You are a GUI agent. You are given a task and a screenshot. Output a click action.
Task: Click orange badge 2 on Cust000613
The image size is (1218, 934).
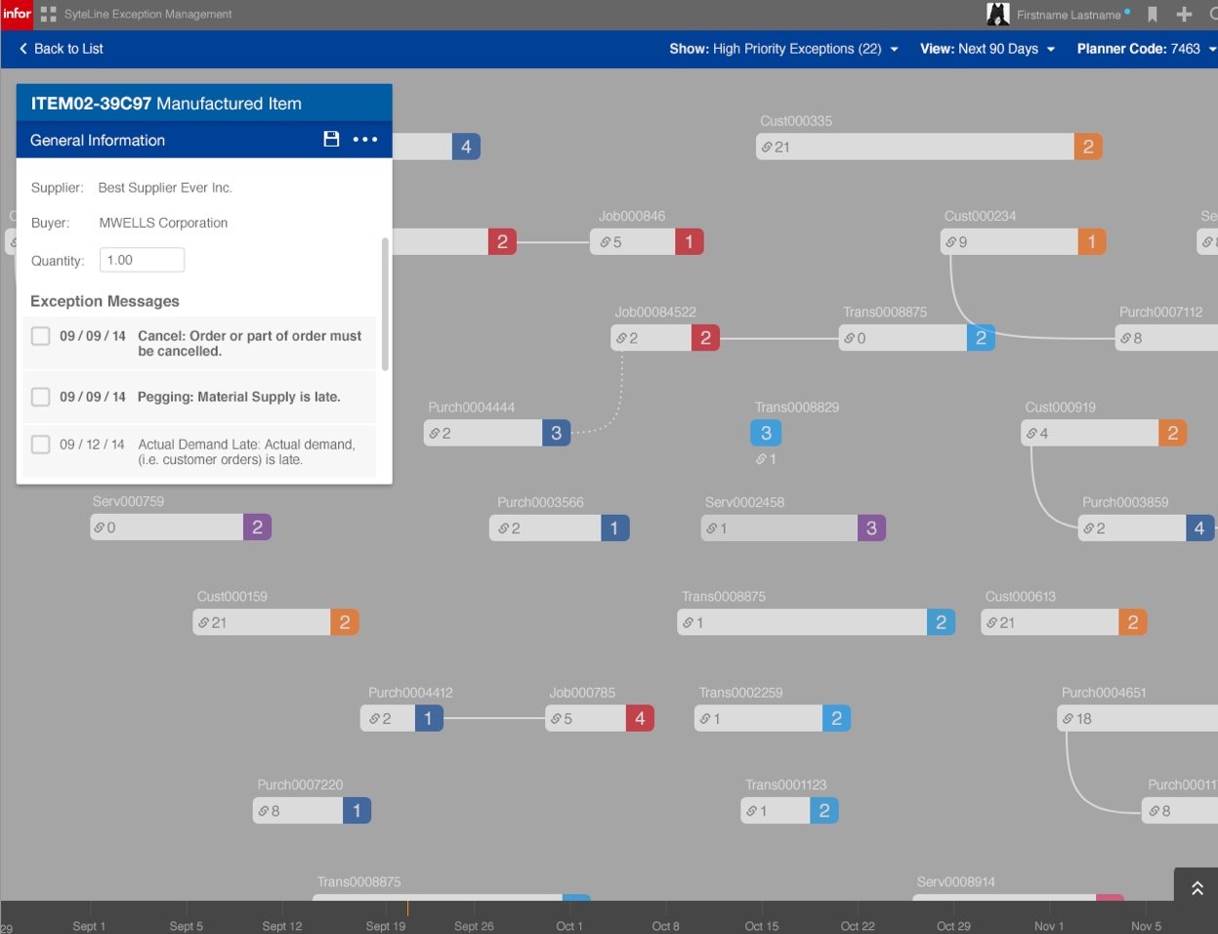[1133, 622]
